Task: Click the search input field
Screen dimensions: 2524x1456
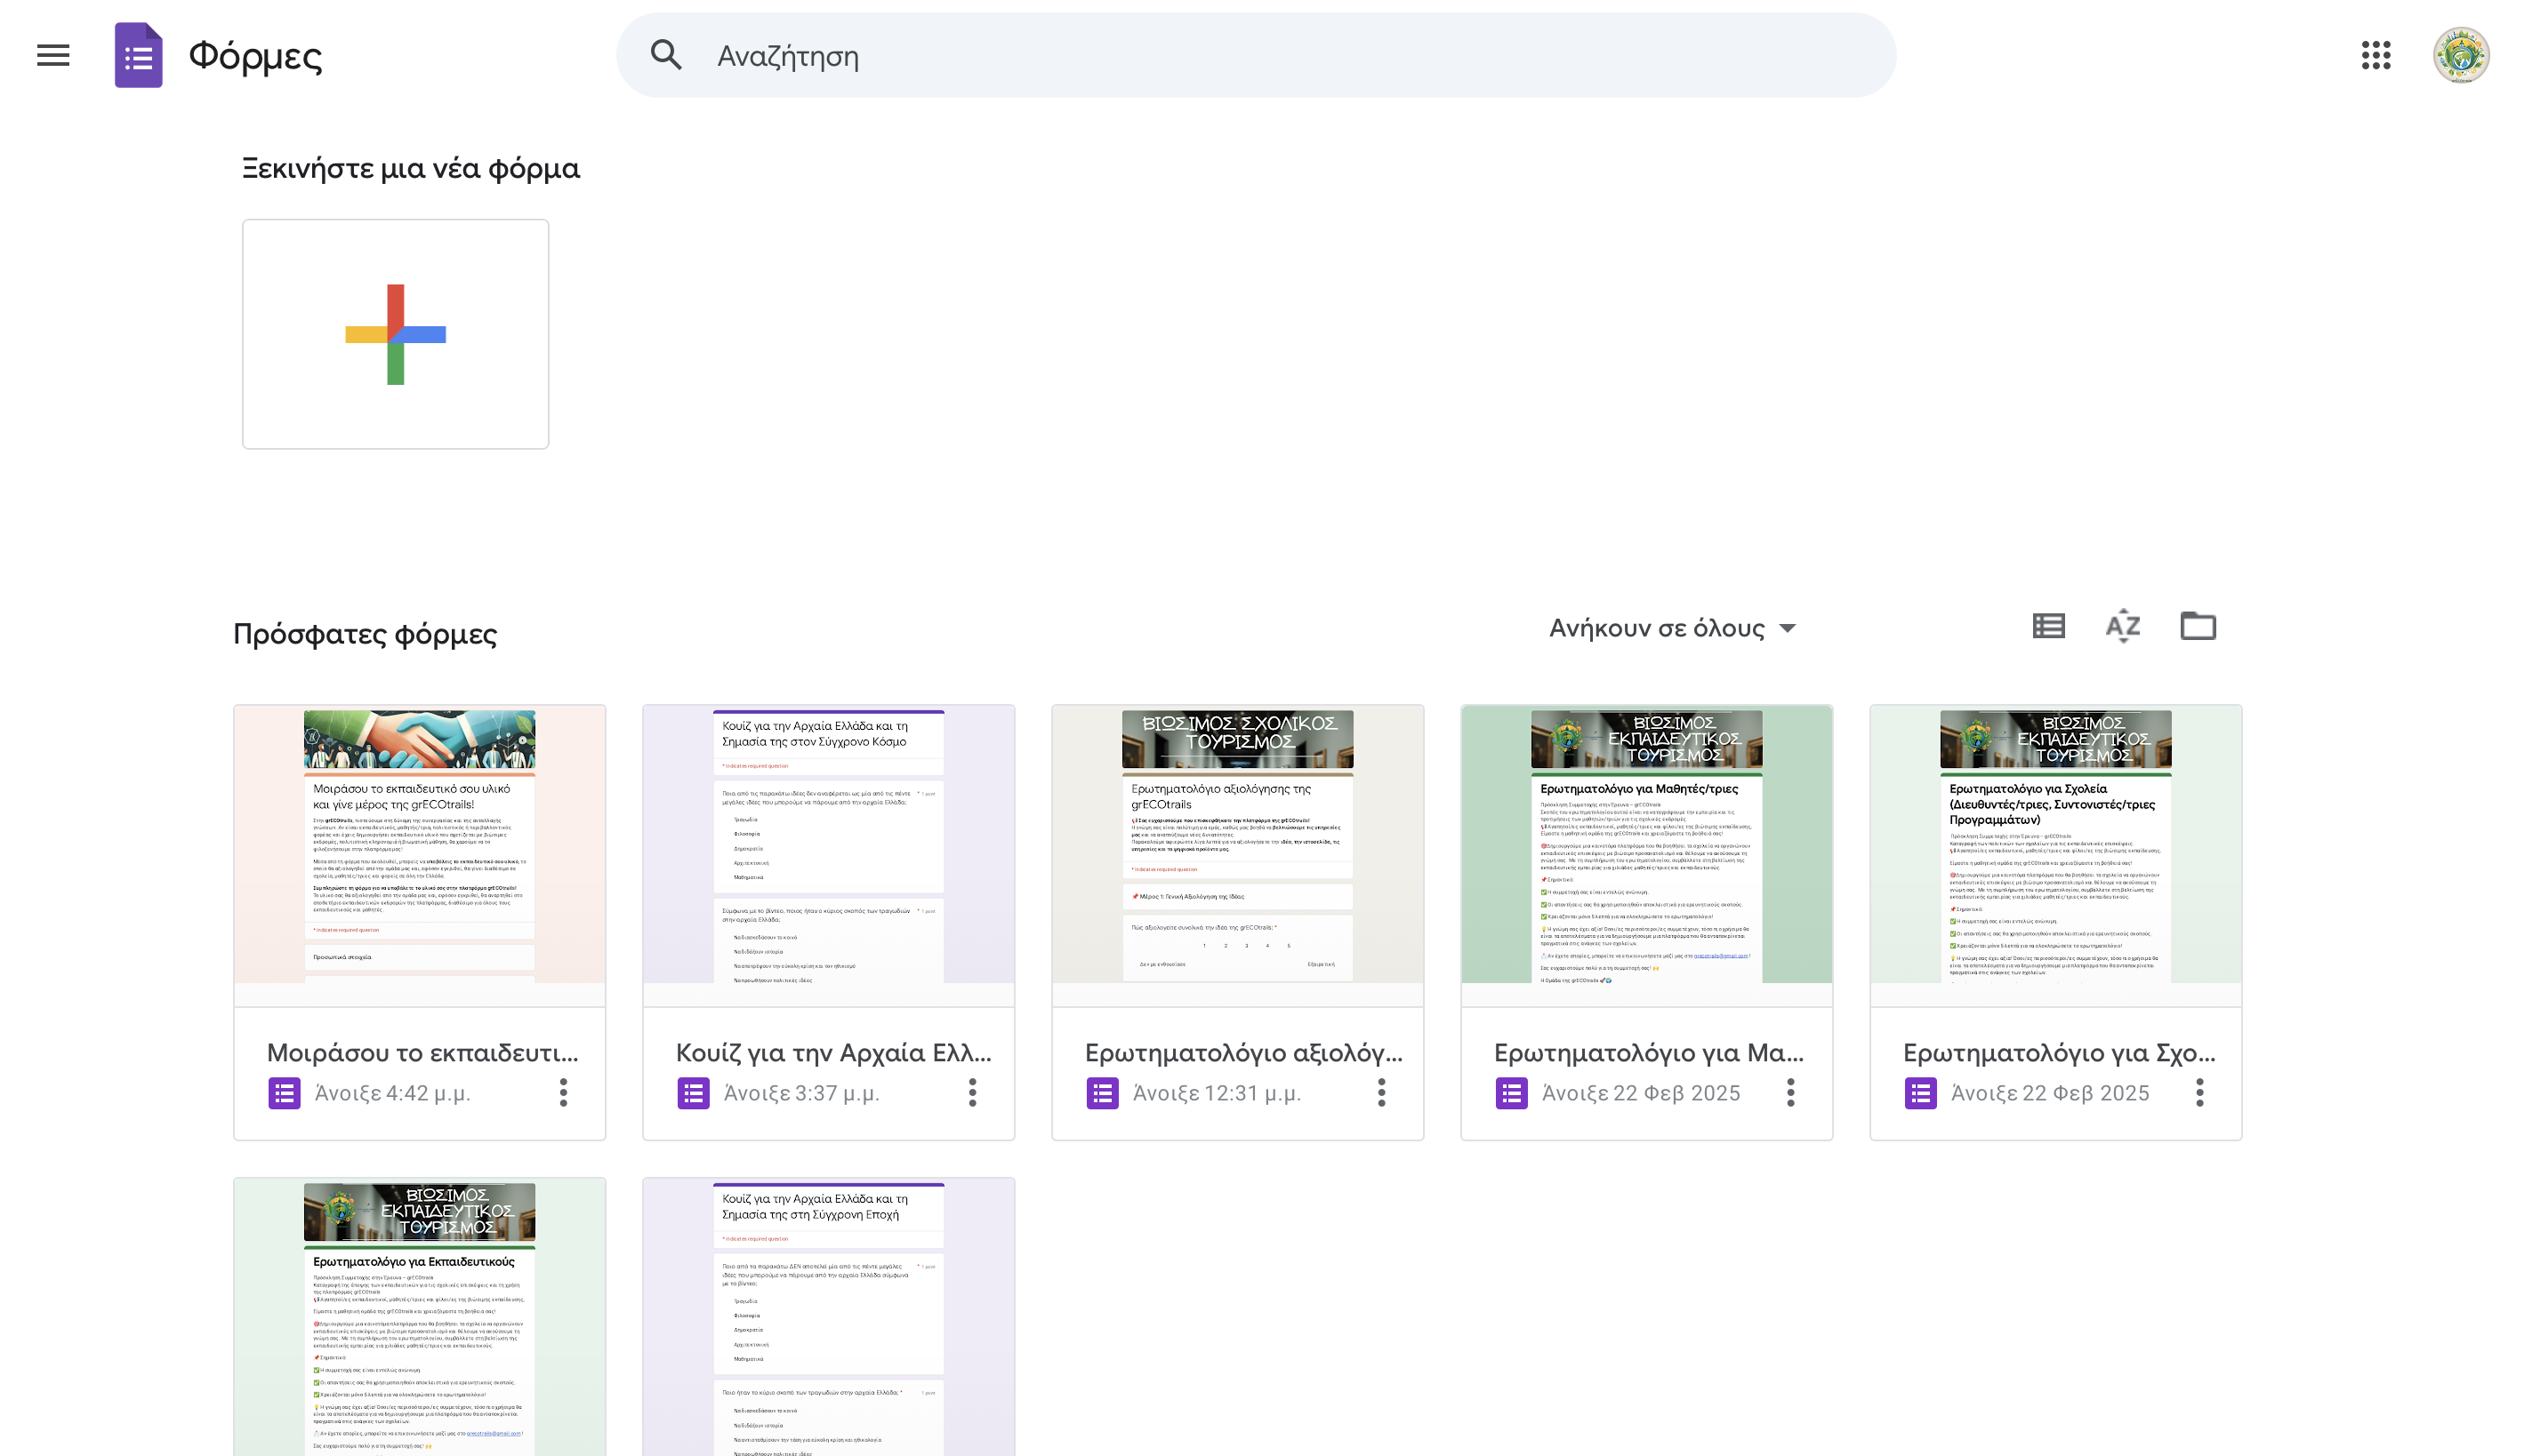Action: click(1100, 56)
